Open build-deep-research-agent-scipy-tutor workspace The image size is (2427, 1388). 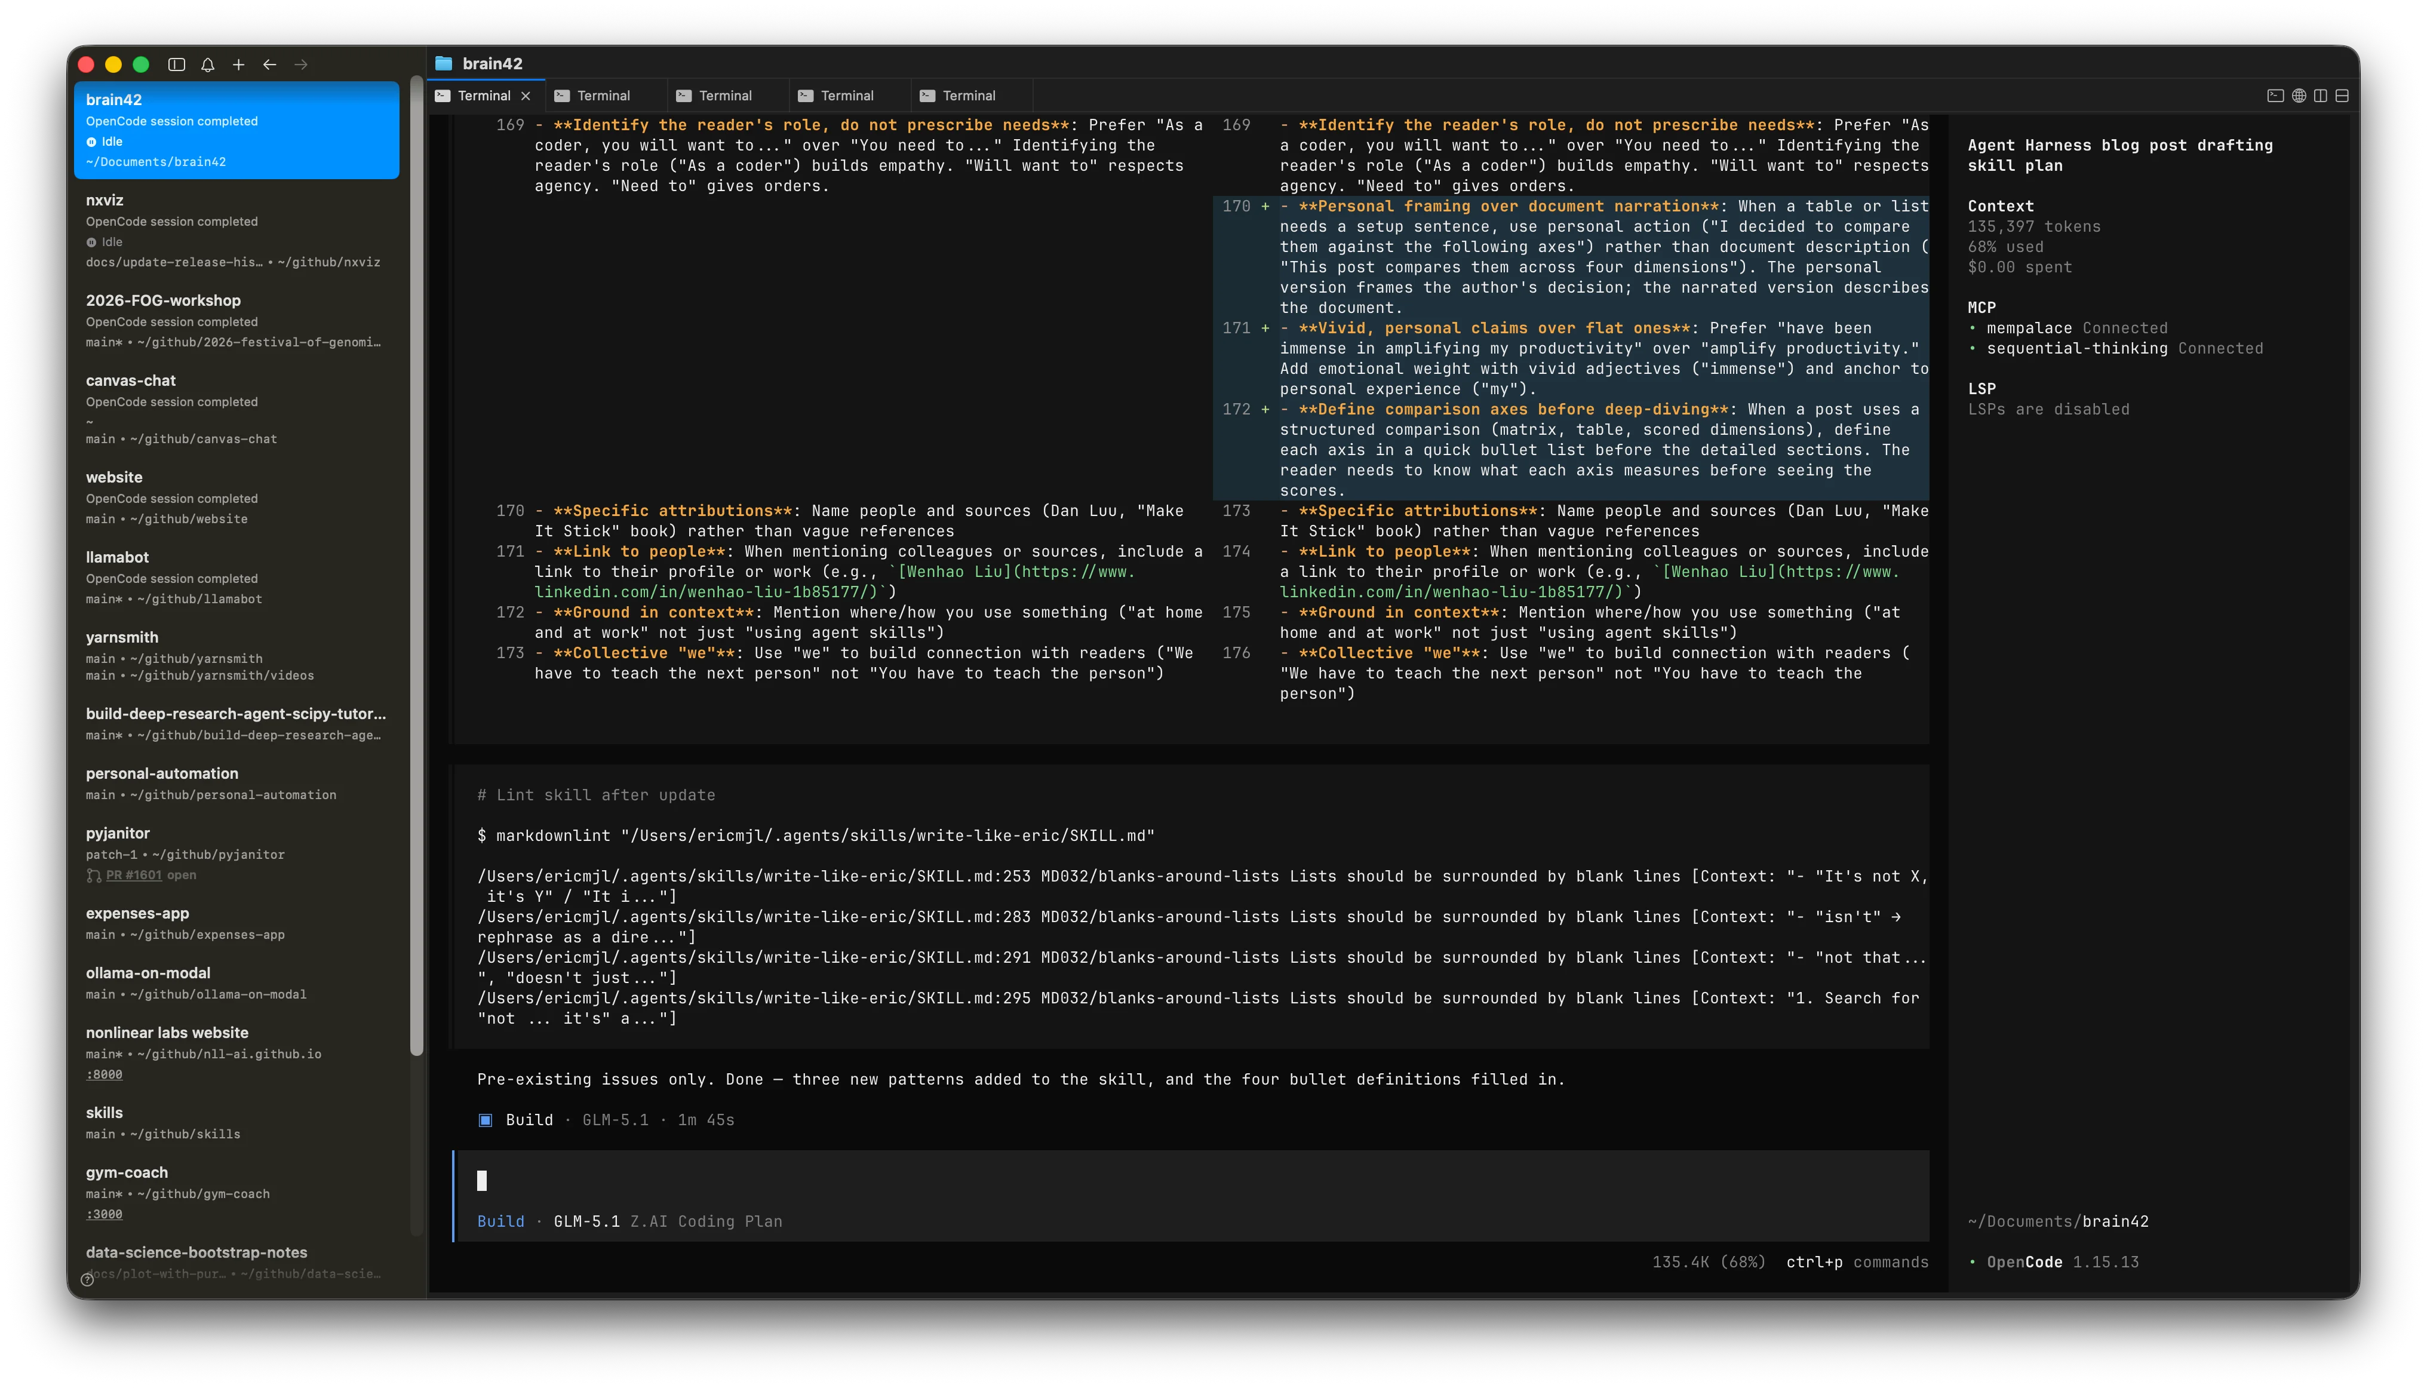coord(236,723)
